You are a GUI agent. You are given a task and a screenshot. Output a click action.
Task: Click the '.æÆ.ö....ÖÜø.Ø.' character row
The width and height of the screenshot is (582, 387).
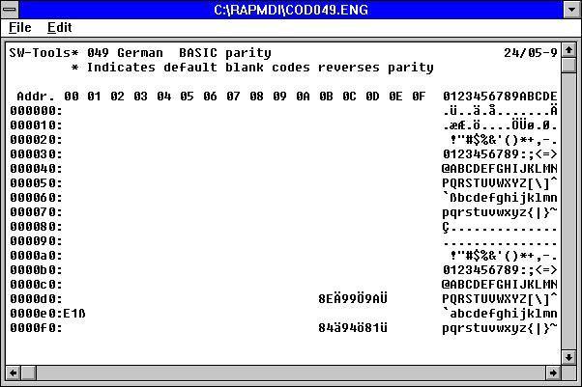500,124
